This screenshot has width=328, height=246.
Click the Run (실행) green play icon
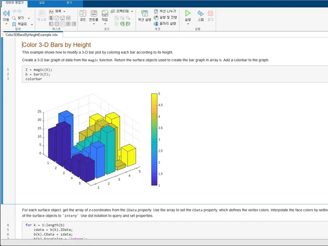(188, 14)
